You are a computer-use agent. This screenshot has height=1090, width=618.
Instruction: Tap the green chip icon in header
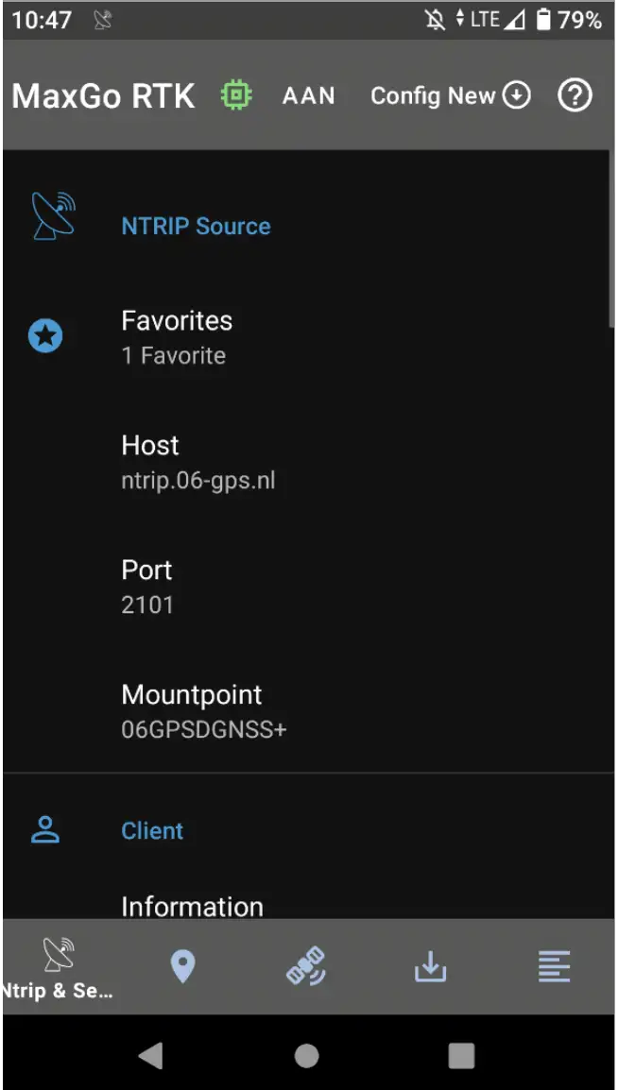click(x=236, y=95)
